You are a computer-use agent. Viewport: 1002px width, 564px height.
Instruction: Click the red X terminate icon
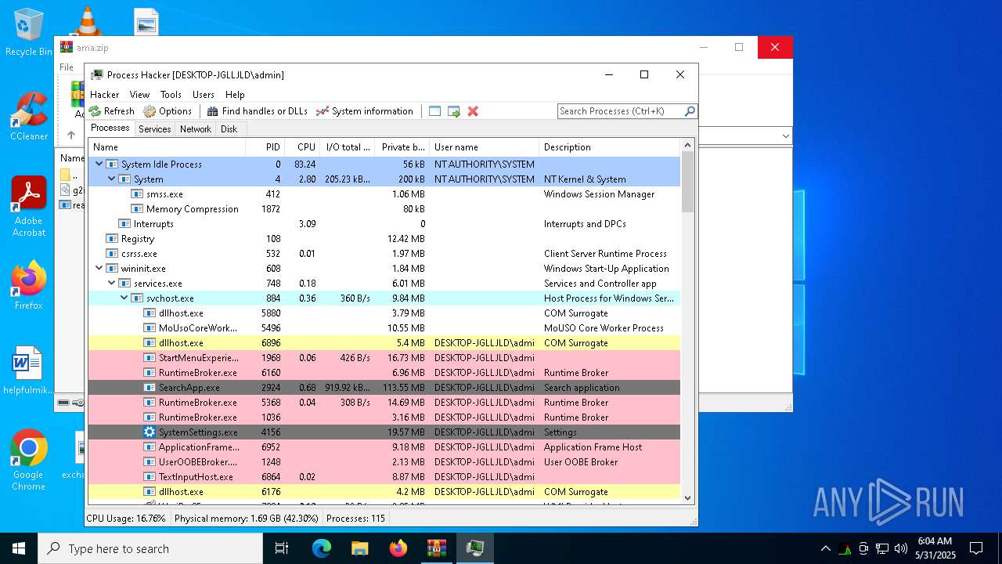[x=473, y=111]
